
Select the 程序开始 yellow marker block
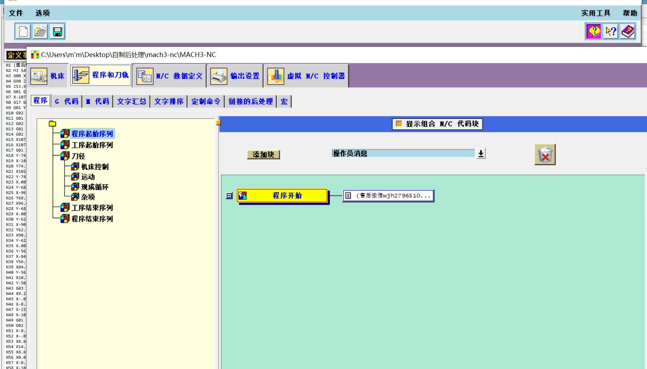click(x=282, y=195)
